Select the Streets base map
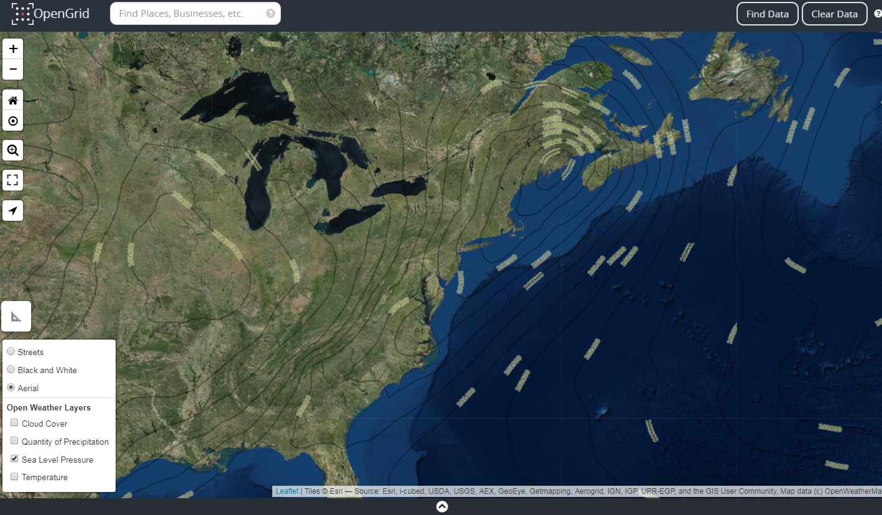Image resolution: width=882 pixels, height=515 pixels. click(x=11, y=351)
